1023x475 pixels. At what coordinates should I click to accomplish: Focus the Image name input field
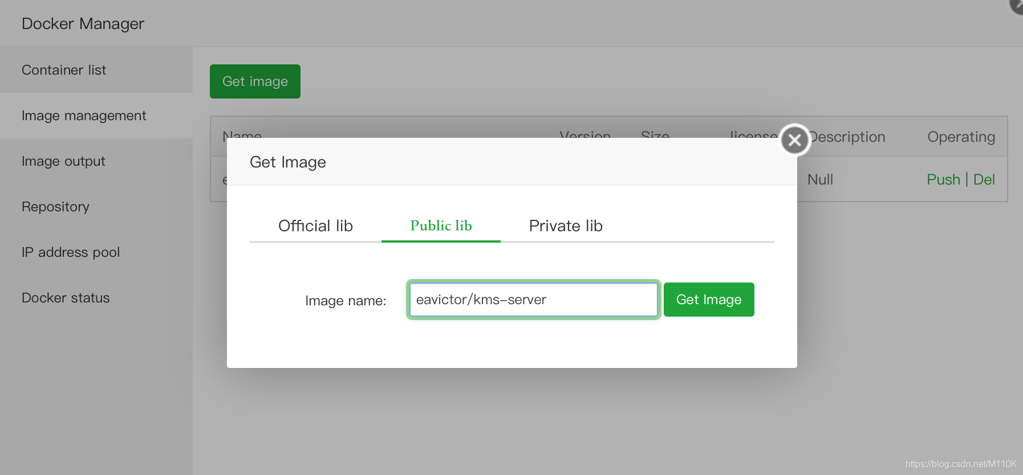coord(533,300)
